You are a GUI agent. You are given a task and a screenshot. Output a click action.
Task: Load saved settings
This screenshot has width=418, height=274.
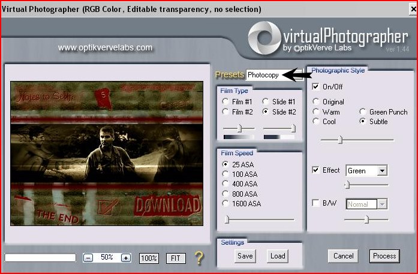coord(277,256)
